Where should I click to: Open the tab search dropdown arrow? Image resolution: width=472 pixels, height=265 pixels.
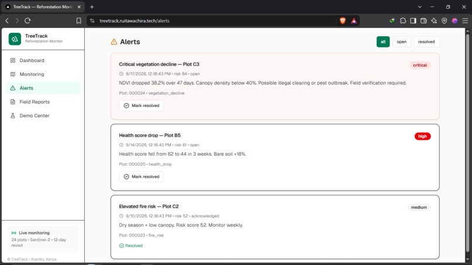coord(420,6)
